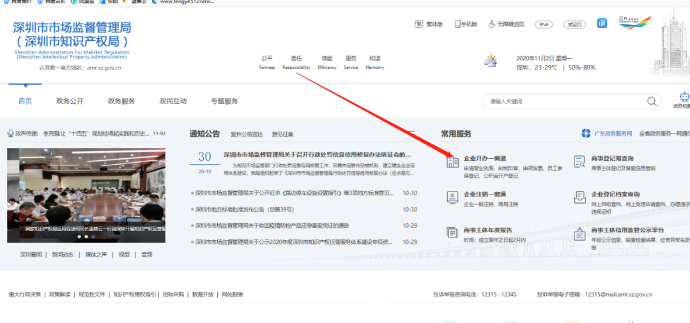This screenshot has width=690, height=323.
Task: Select the 首页 navigation tab
Action: pos(25,101)
